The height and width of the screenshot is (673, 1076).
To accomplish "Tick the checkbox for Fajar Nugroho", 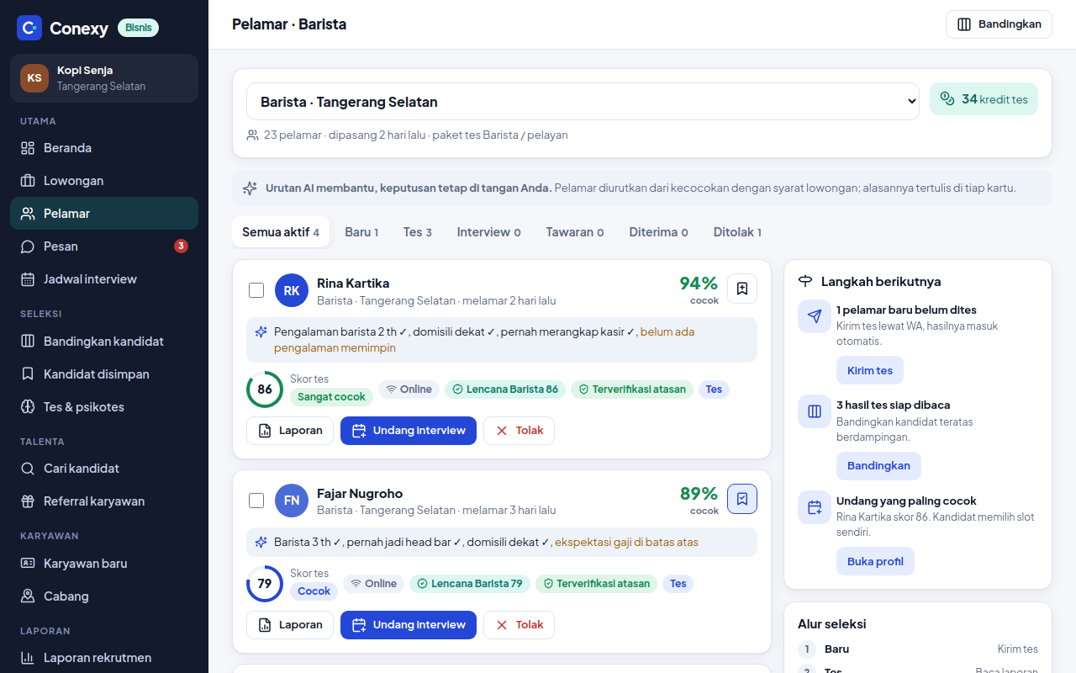I will 256,501.
